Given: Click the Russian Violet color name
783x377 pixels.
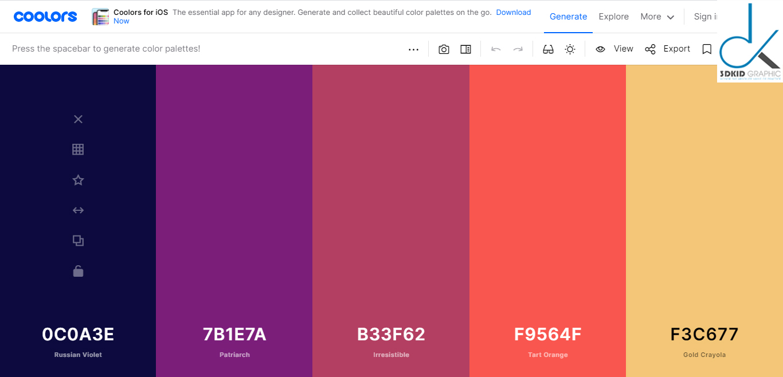Looking at the screenshot, I should pyautogui.click(x=78, y=355).
